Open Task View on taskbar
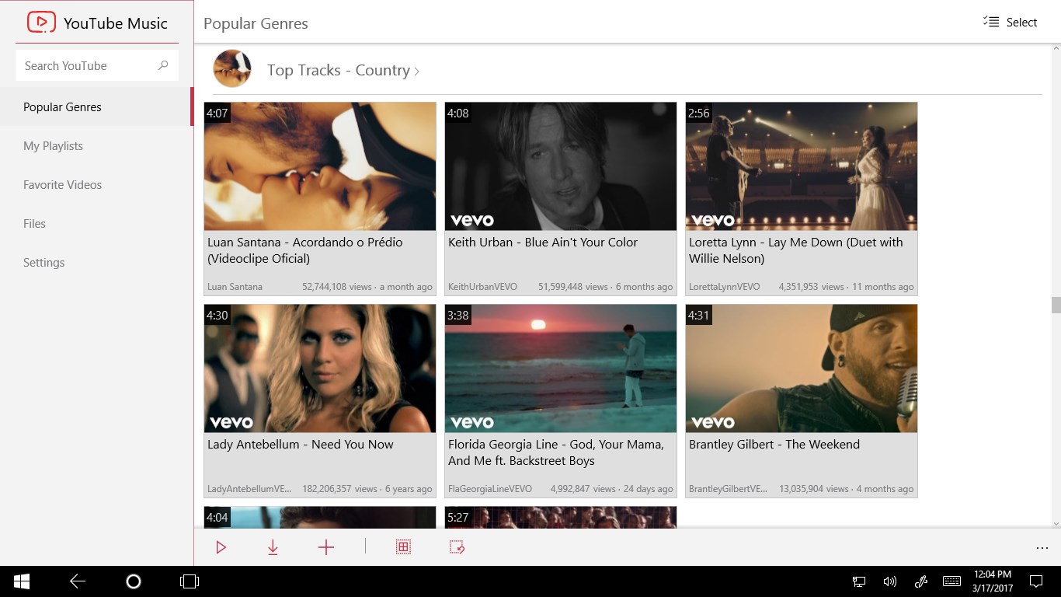1061x597 pixels. (x=189, y=581)
